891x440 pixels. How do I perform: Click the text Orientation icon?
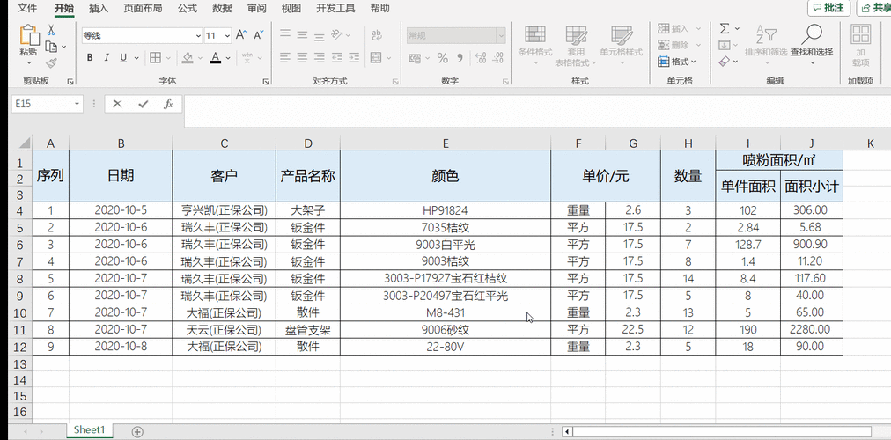tap(337, 34)
